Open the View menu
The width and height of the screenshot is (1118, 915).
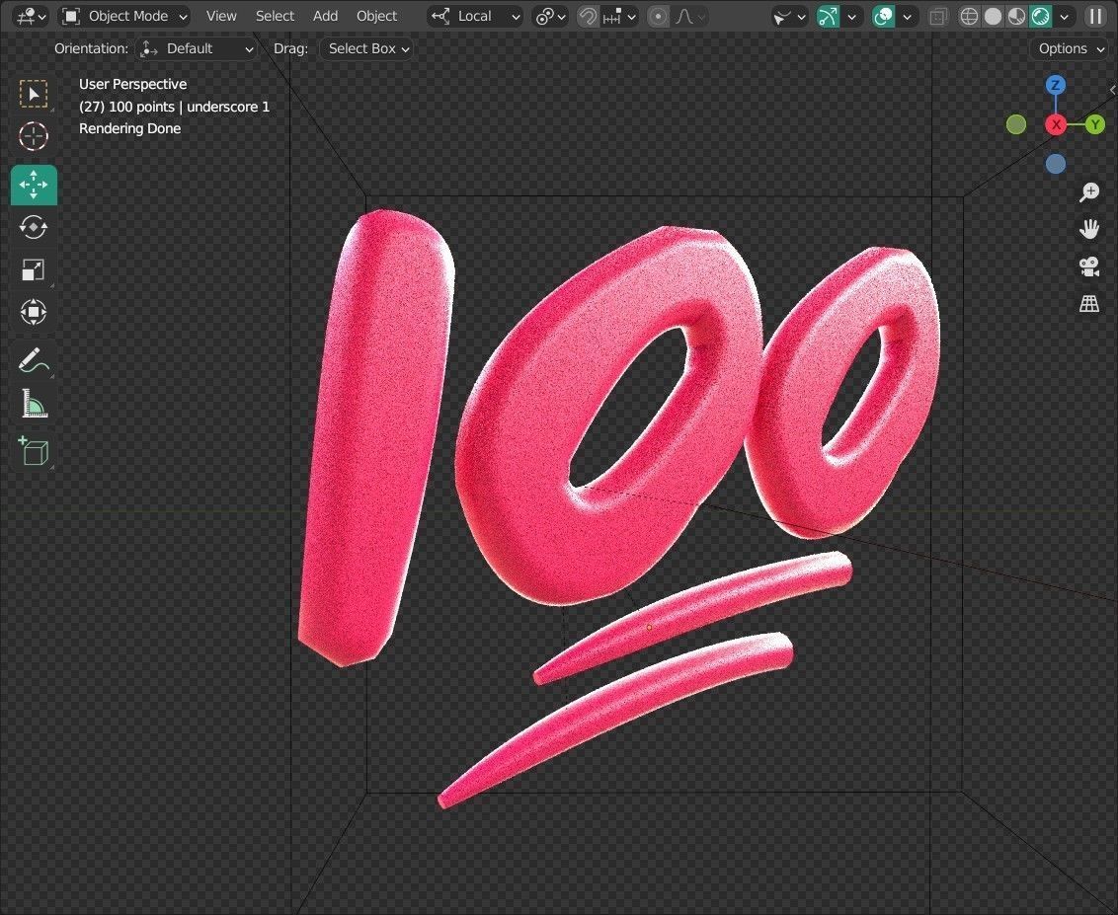click(x=221, y=16)
